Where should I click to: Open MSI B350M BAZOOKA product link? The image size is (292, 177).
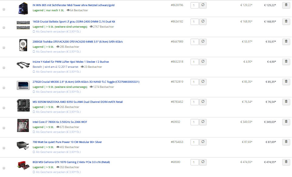point(77,102)
